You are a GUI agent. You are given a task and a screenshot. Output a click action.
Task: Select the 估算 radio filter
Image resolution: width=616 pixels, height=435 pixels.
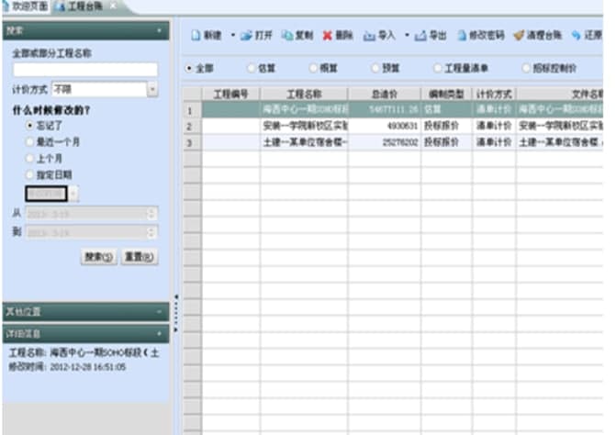tap(252, 68)
